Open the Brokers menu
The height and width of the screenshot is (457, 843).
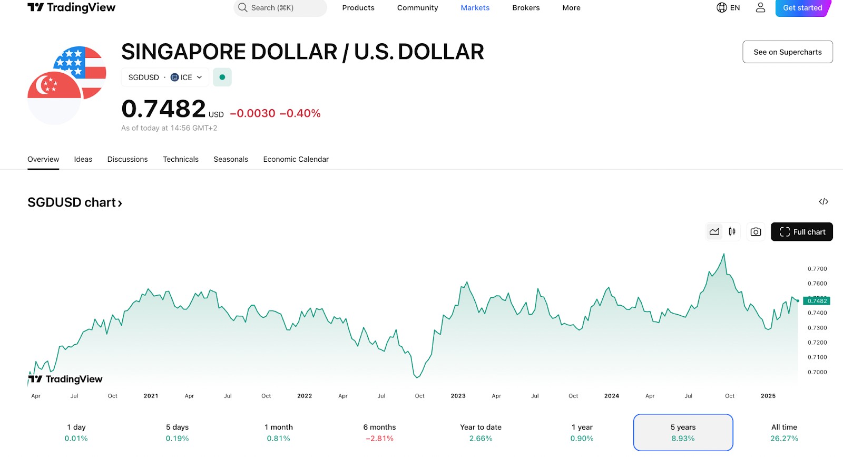click(x=526, y=7)
